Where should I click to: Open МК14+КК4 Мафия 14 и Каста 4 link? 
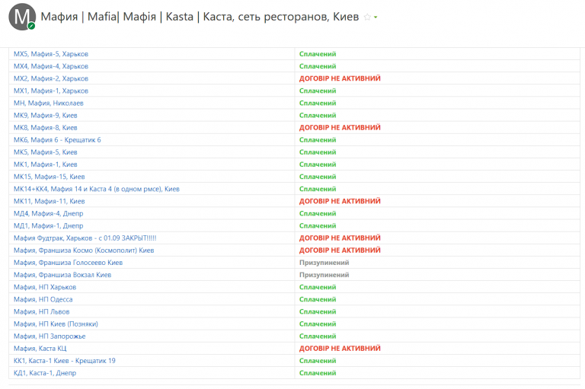(x=97, y=189)
